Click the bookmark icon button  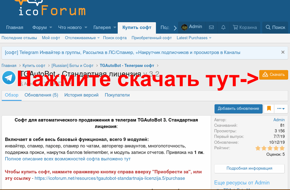point(269,109)
